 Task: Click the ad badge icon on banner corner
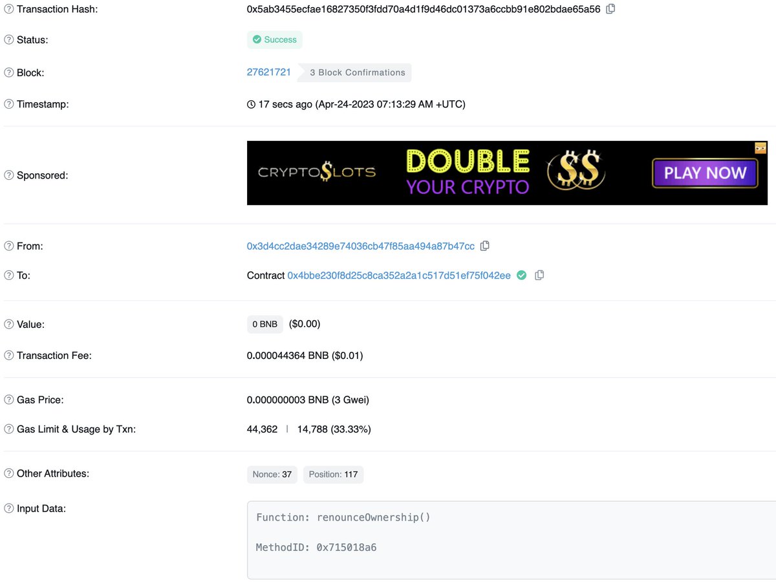point(760,147)
